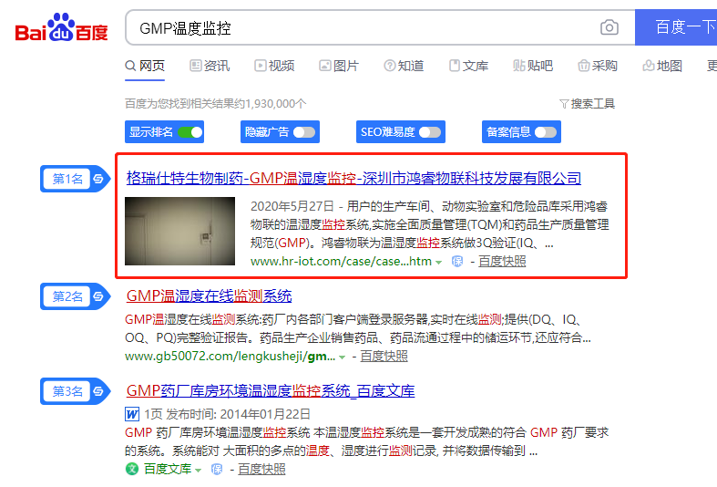Click result count text 约1,930,000个
The width and height of the screenshot is (717, 487).
[271, 104]
